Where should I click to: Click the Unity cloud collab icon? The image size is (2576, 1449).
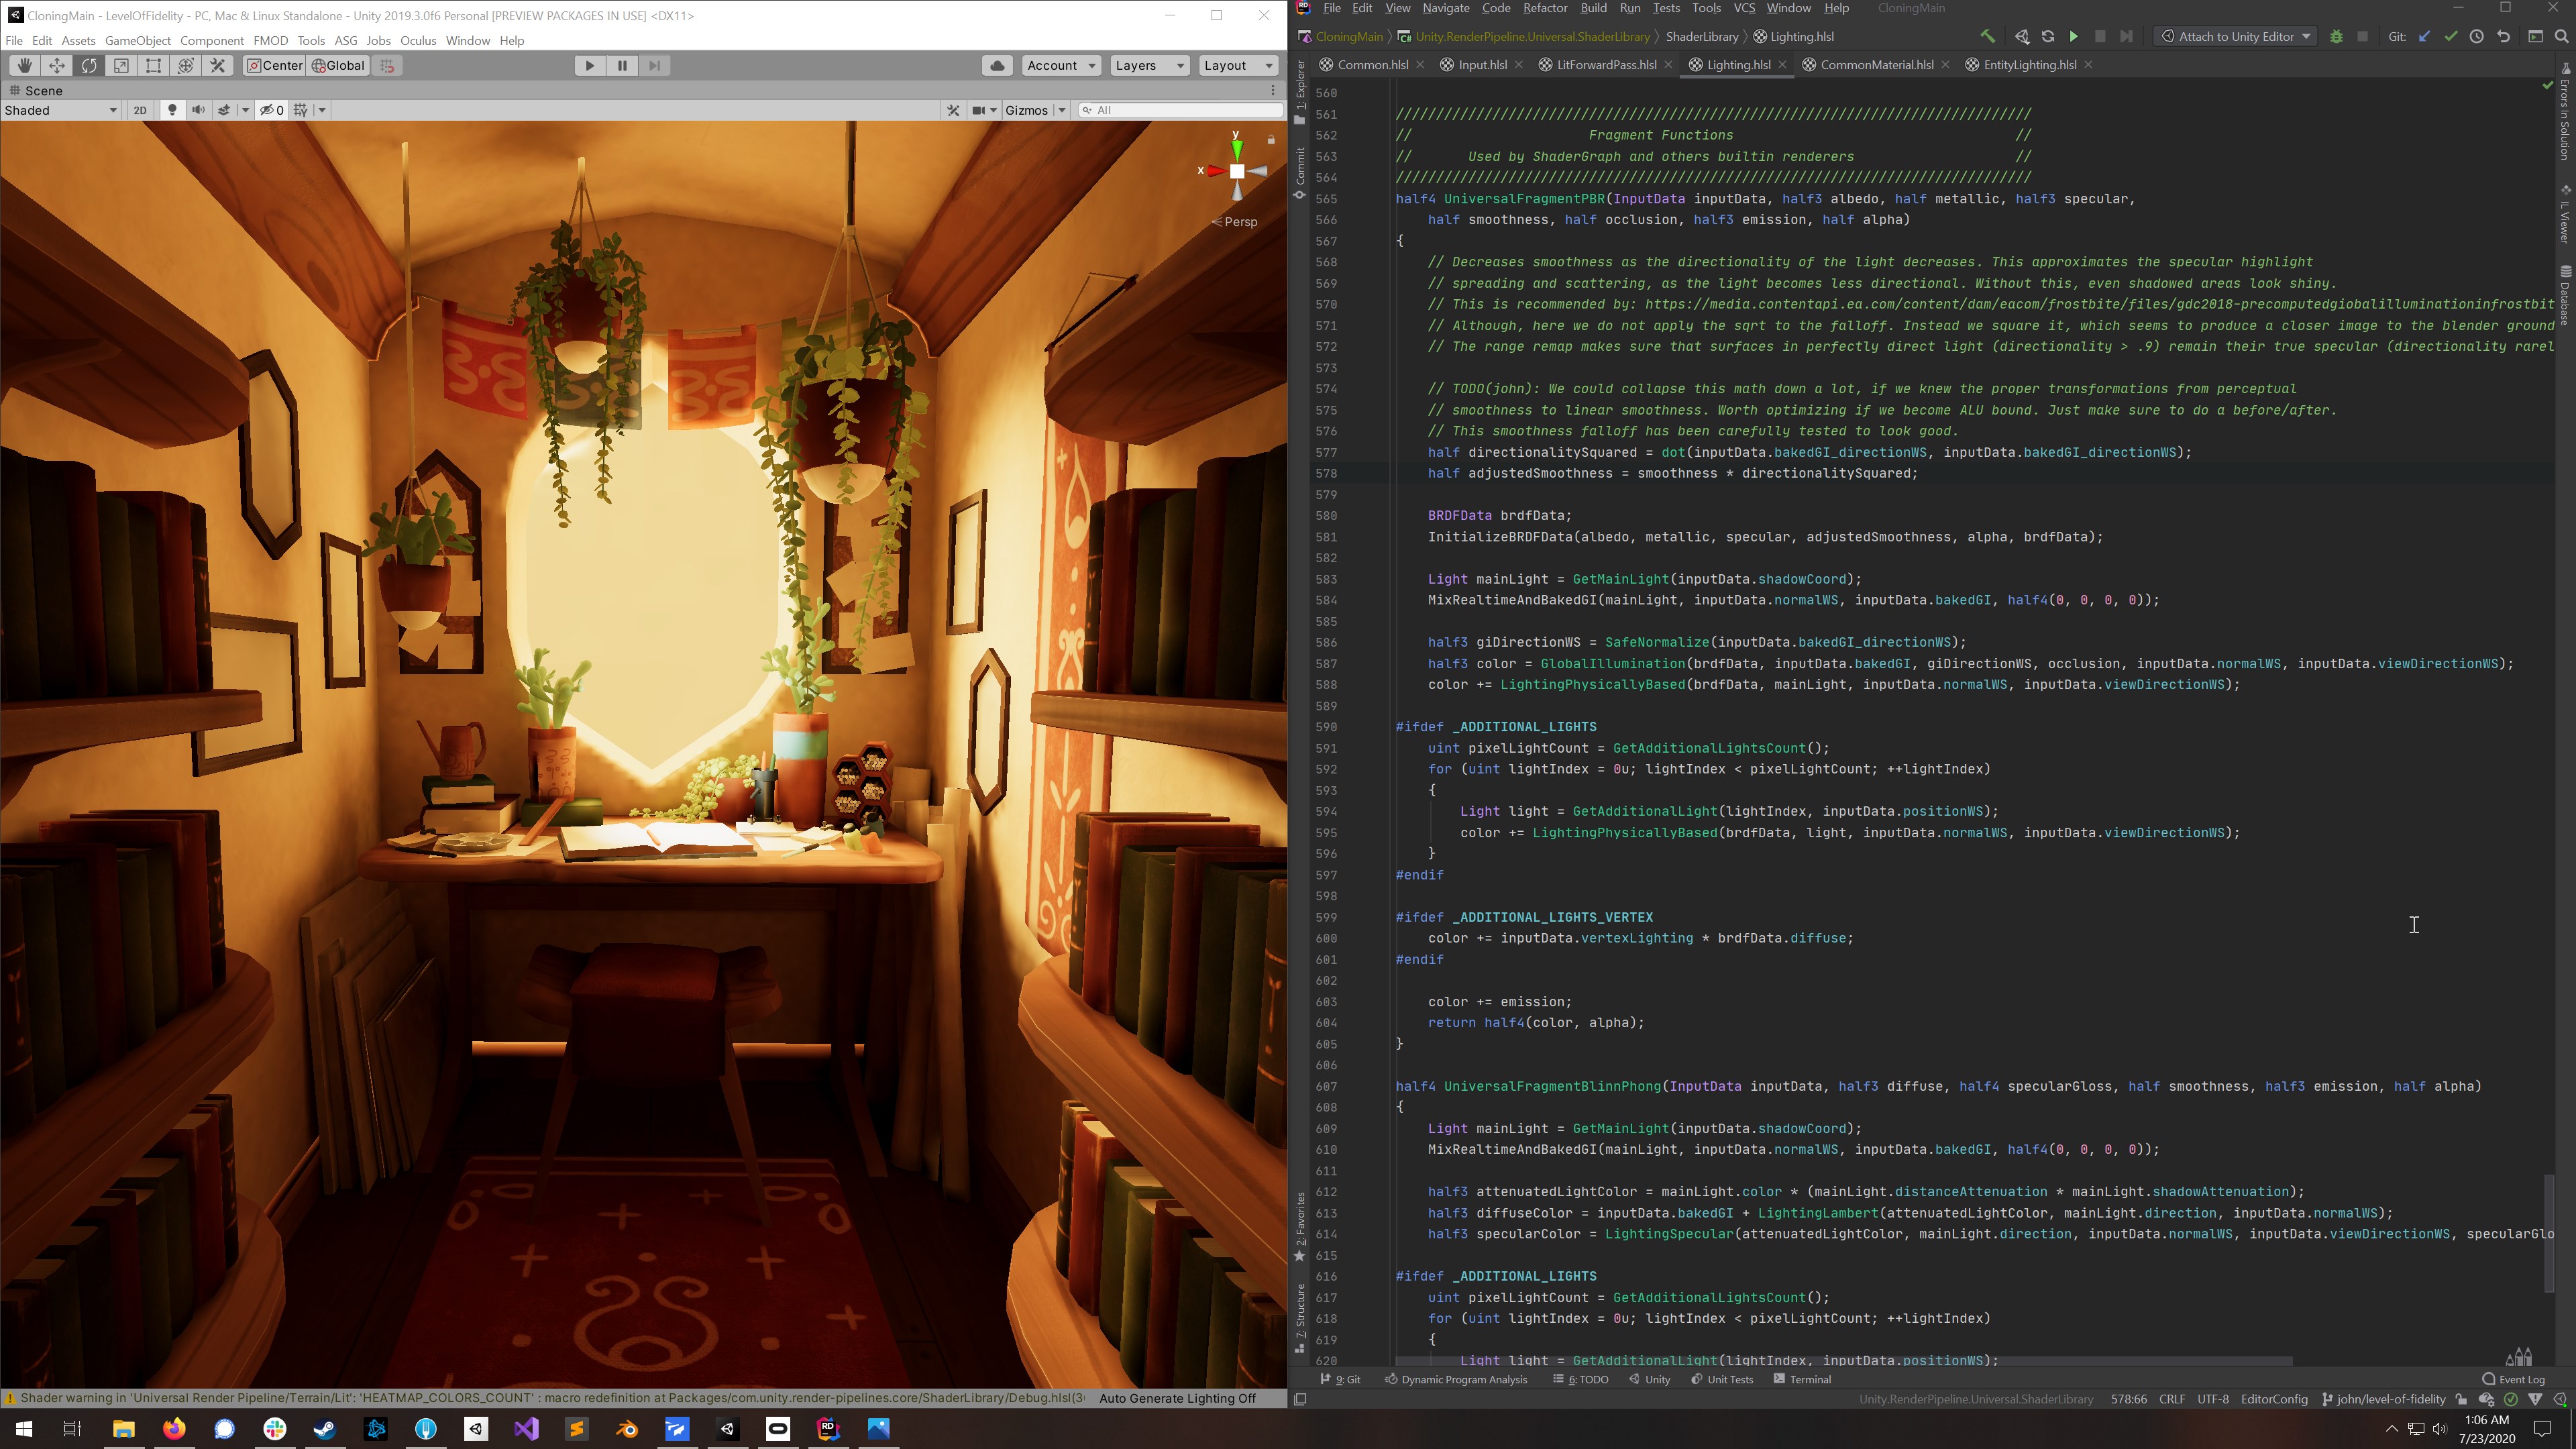coord(997,65)
